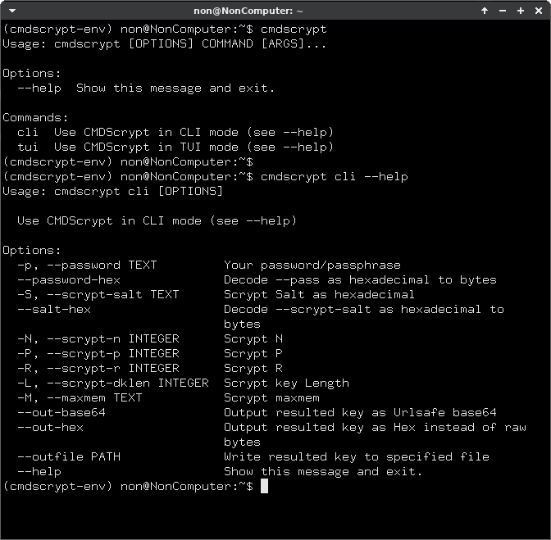Click the '-P, --scrypt-p INTEGER' option
The image size is (551, 540).
98,353
